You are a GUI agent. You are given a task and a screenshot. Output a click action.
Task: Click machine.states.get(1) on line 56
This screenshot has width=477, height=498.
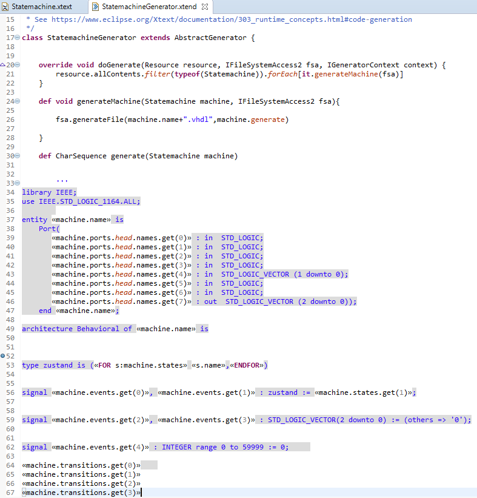[363, 392]
